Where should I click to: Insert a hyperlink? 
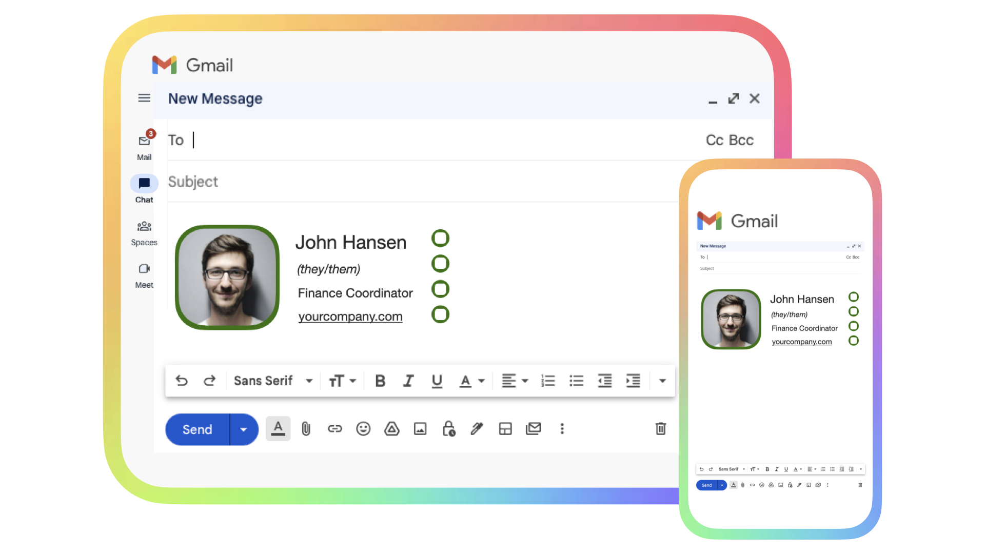tap(334, 429)
